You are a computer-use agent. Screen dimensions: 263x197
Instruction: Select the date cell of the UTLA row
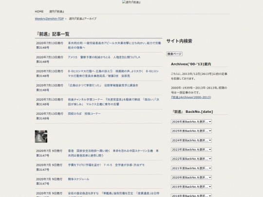tap(50, 59)
